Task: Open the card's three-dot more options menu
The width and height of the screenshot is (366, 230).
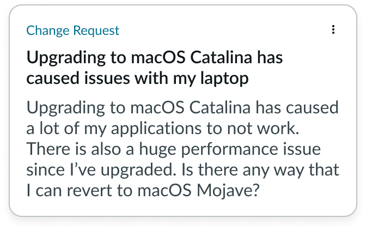Action: tap(333, 30)
